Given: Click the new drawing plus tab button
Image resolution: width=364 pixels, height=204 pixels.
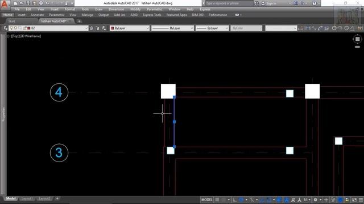Looking at the screenshot, I should 79,22.
